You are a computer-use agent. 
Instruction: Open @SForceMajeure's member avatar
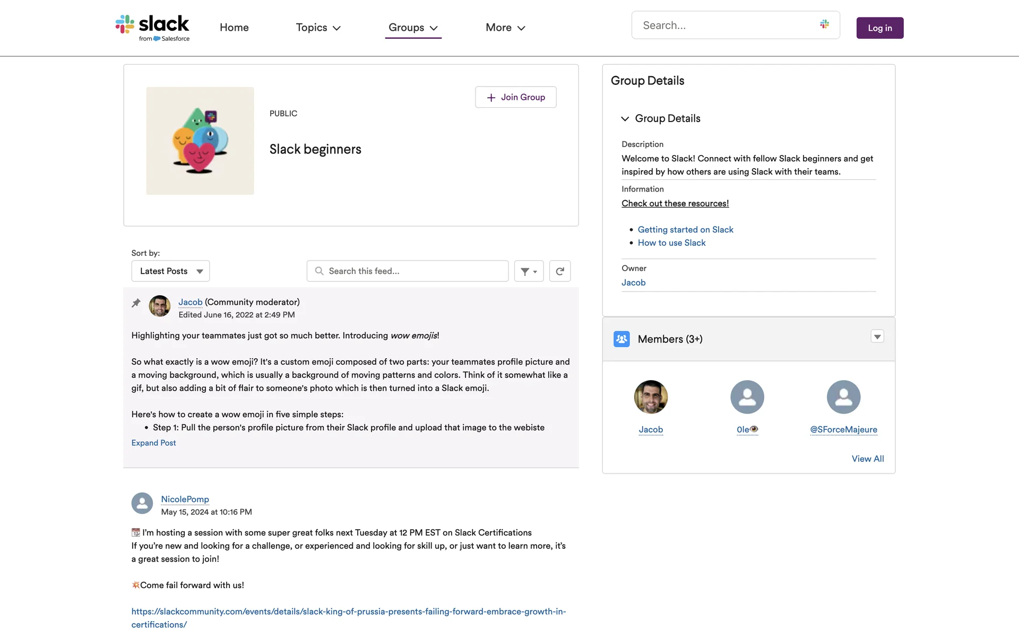843,397
